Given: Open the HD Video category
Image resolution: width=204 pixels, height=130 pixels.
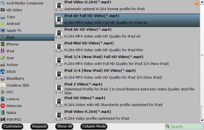Looking at the screenshot, I should 27,10.
